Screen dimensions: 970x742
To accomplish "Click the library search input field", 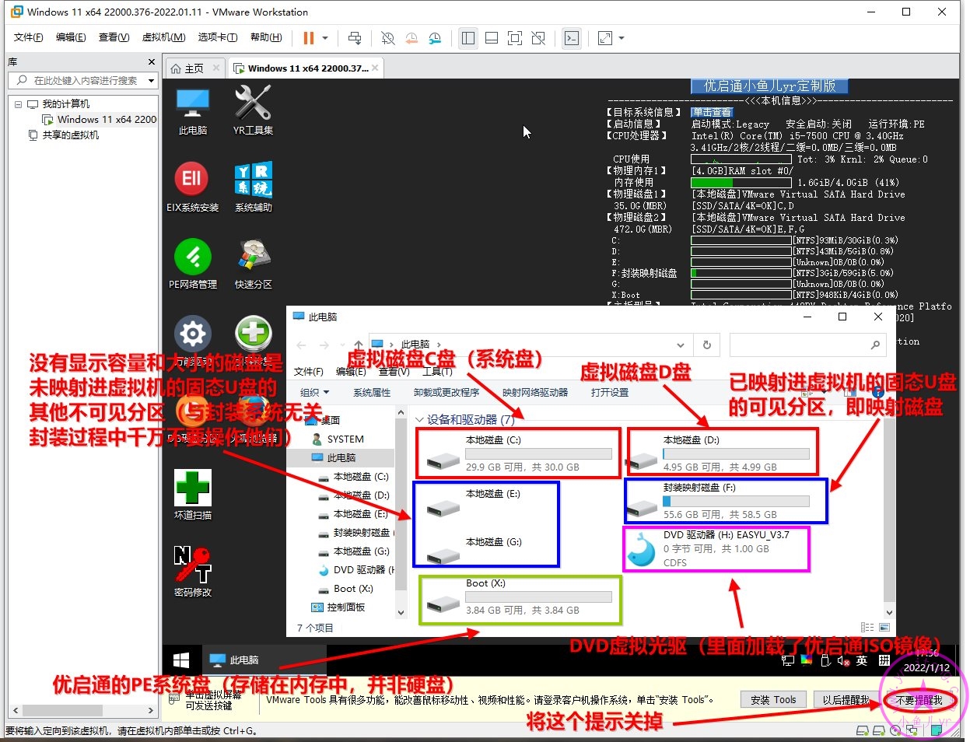I will point(84,80).
